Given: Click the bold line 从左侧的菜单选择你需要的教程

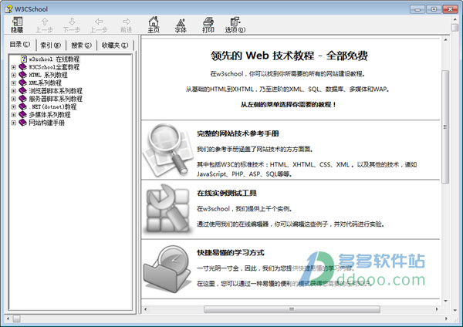Looking at the screenshot, I should pyautogui.click(x=288, y=104).
